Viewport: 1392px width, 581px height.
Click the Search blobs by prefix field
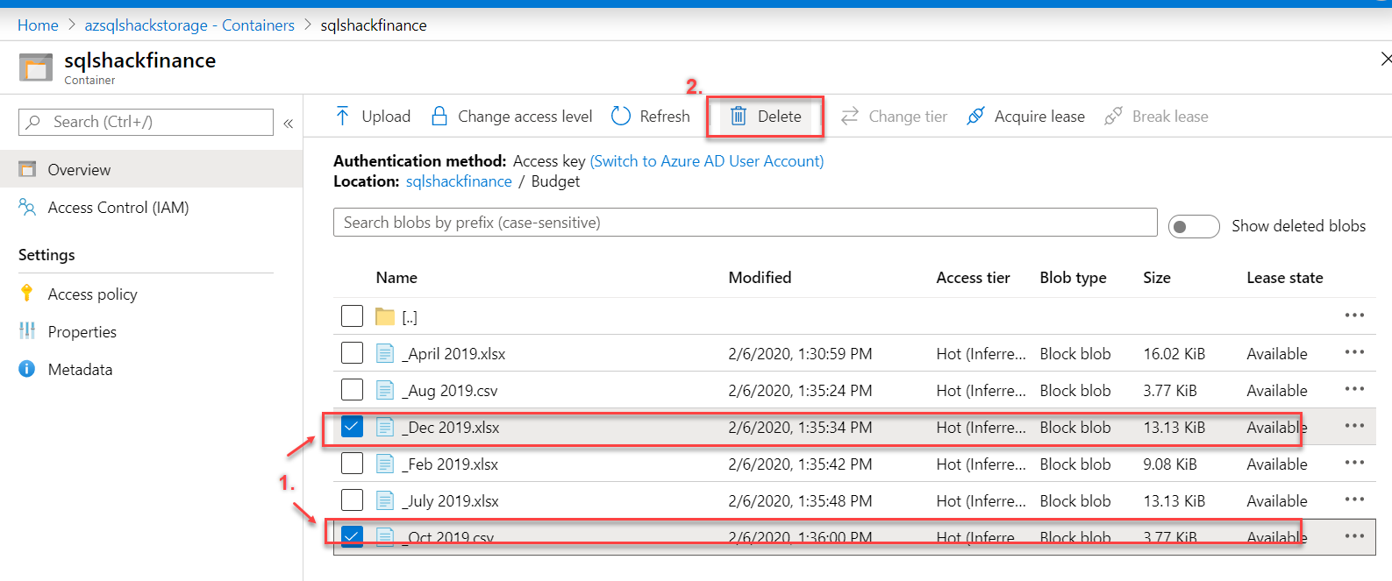click(x=745, y=223)
